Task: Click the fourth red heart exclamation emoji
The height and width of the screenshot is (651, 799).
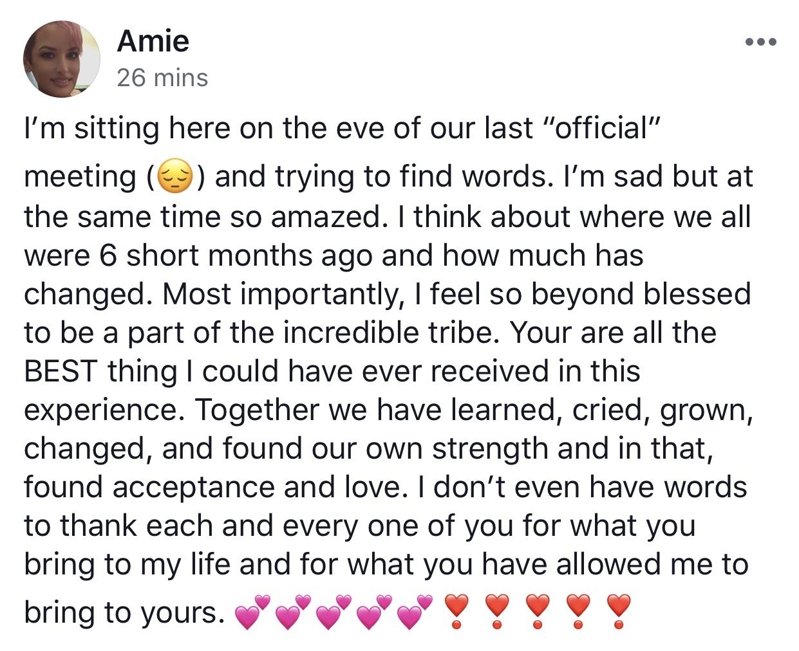Action: (578, 612)
